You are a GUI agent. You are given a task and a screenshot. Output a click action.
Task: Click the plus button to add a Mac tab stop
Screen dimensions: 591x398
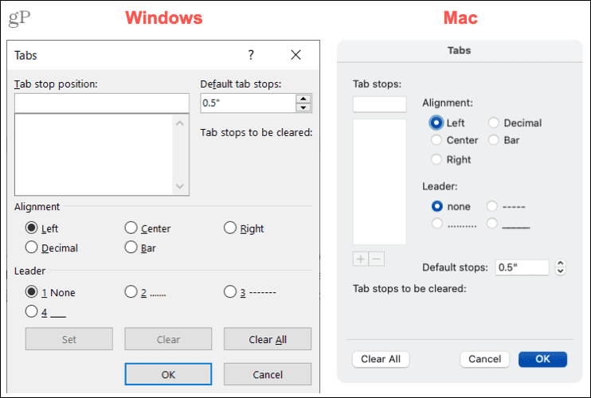pyautogui.click(x=361, y=259)
